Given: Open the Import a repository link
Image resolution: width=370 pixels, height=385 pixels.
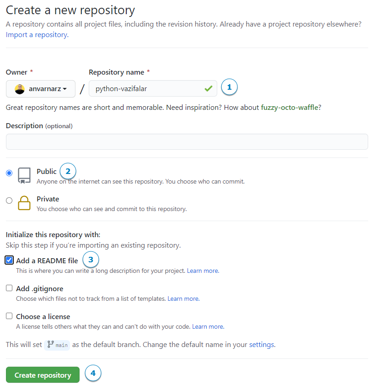Looking at the screenshot, I should click(x=37, y=34).
